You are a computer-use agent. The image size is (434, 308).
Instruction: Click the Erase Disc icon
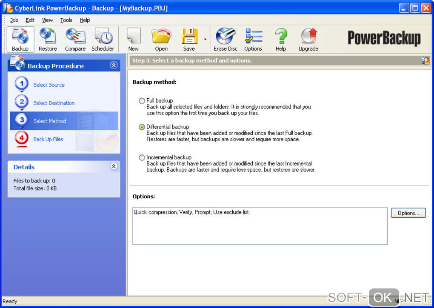(x=226, y=40)
